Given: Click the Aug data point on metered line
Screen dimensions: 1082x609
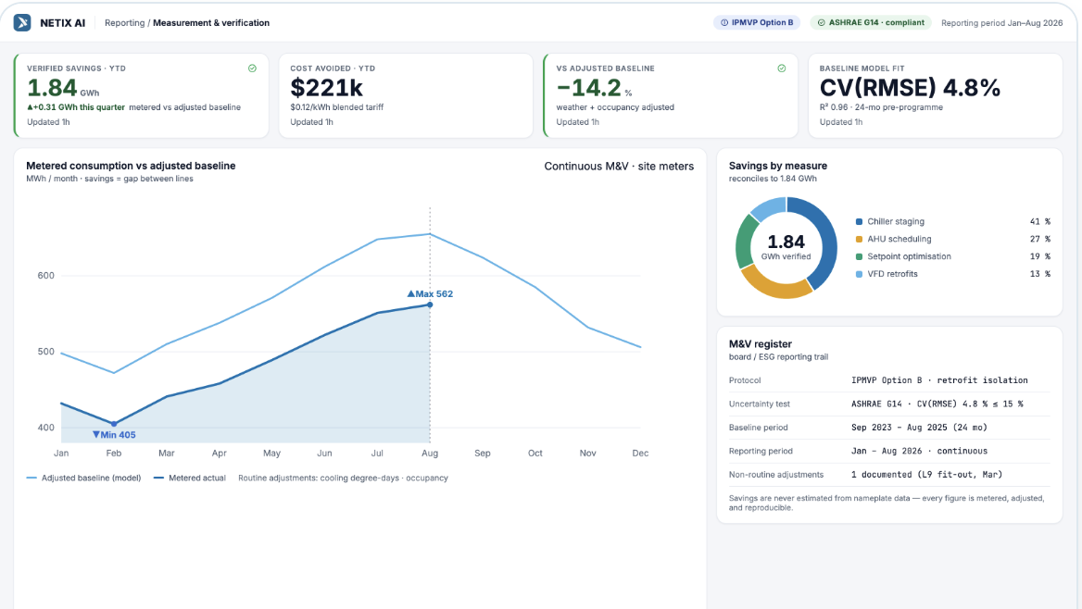Looking at the screenshot, I should point(430,304).
